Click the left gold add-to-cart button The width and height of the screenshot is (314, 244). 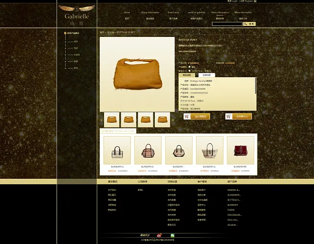click(x=197, y=116)
